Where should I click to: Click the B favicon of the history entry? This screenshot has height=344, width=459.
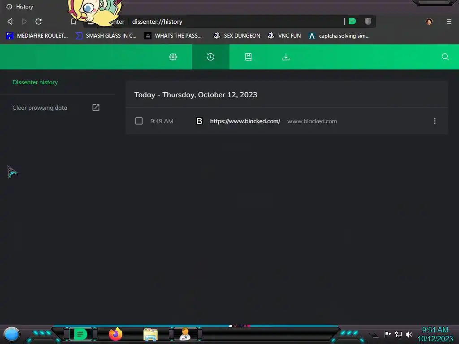[199, 121]
